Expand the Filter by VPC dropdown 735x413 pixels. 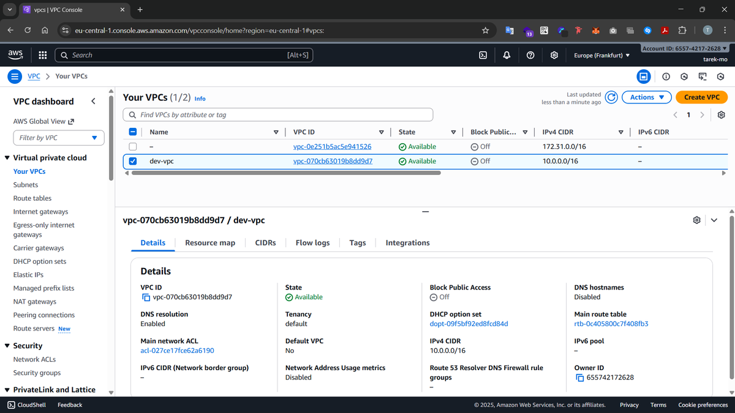pos(59,138)
